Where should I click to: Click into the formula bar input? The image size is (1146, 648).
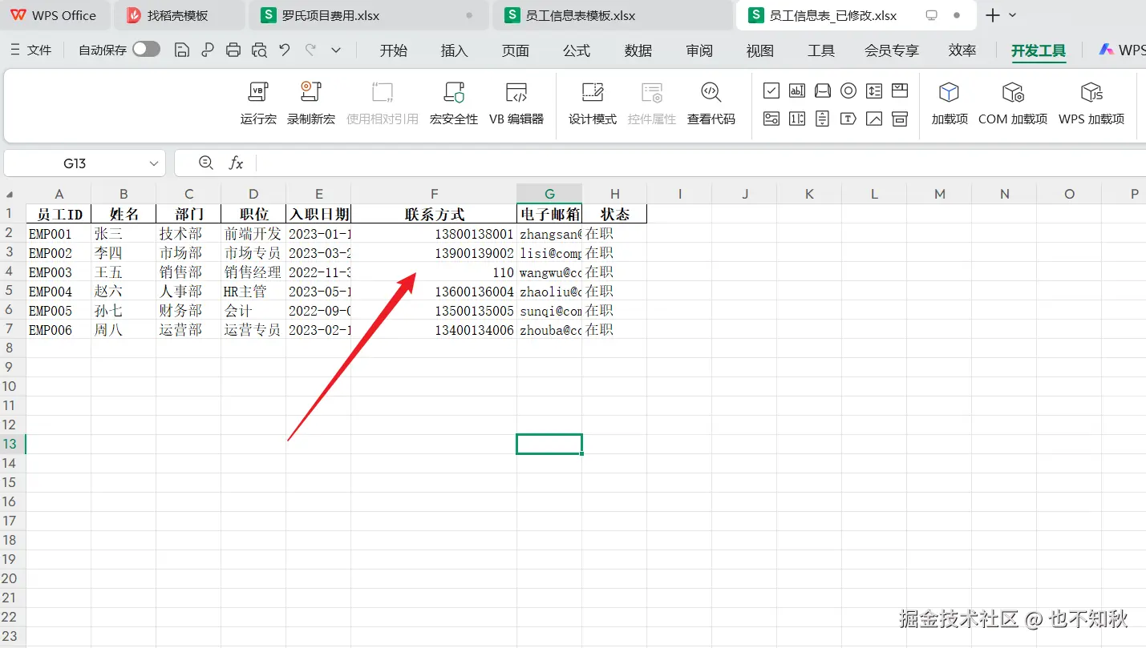point(701,163)
